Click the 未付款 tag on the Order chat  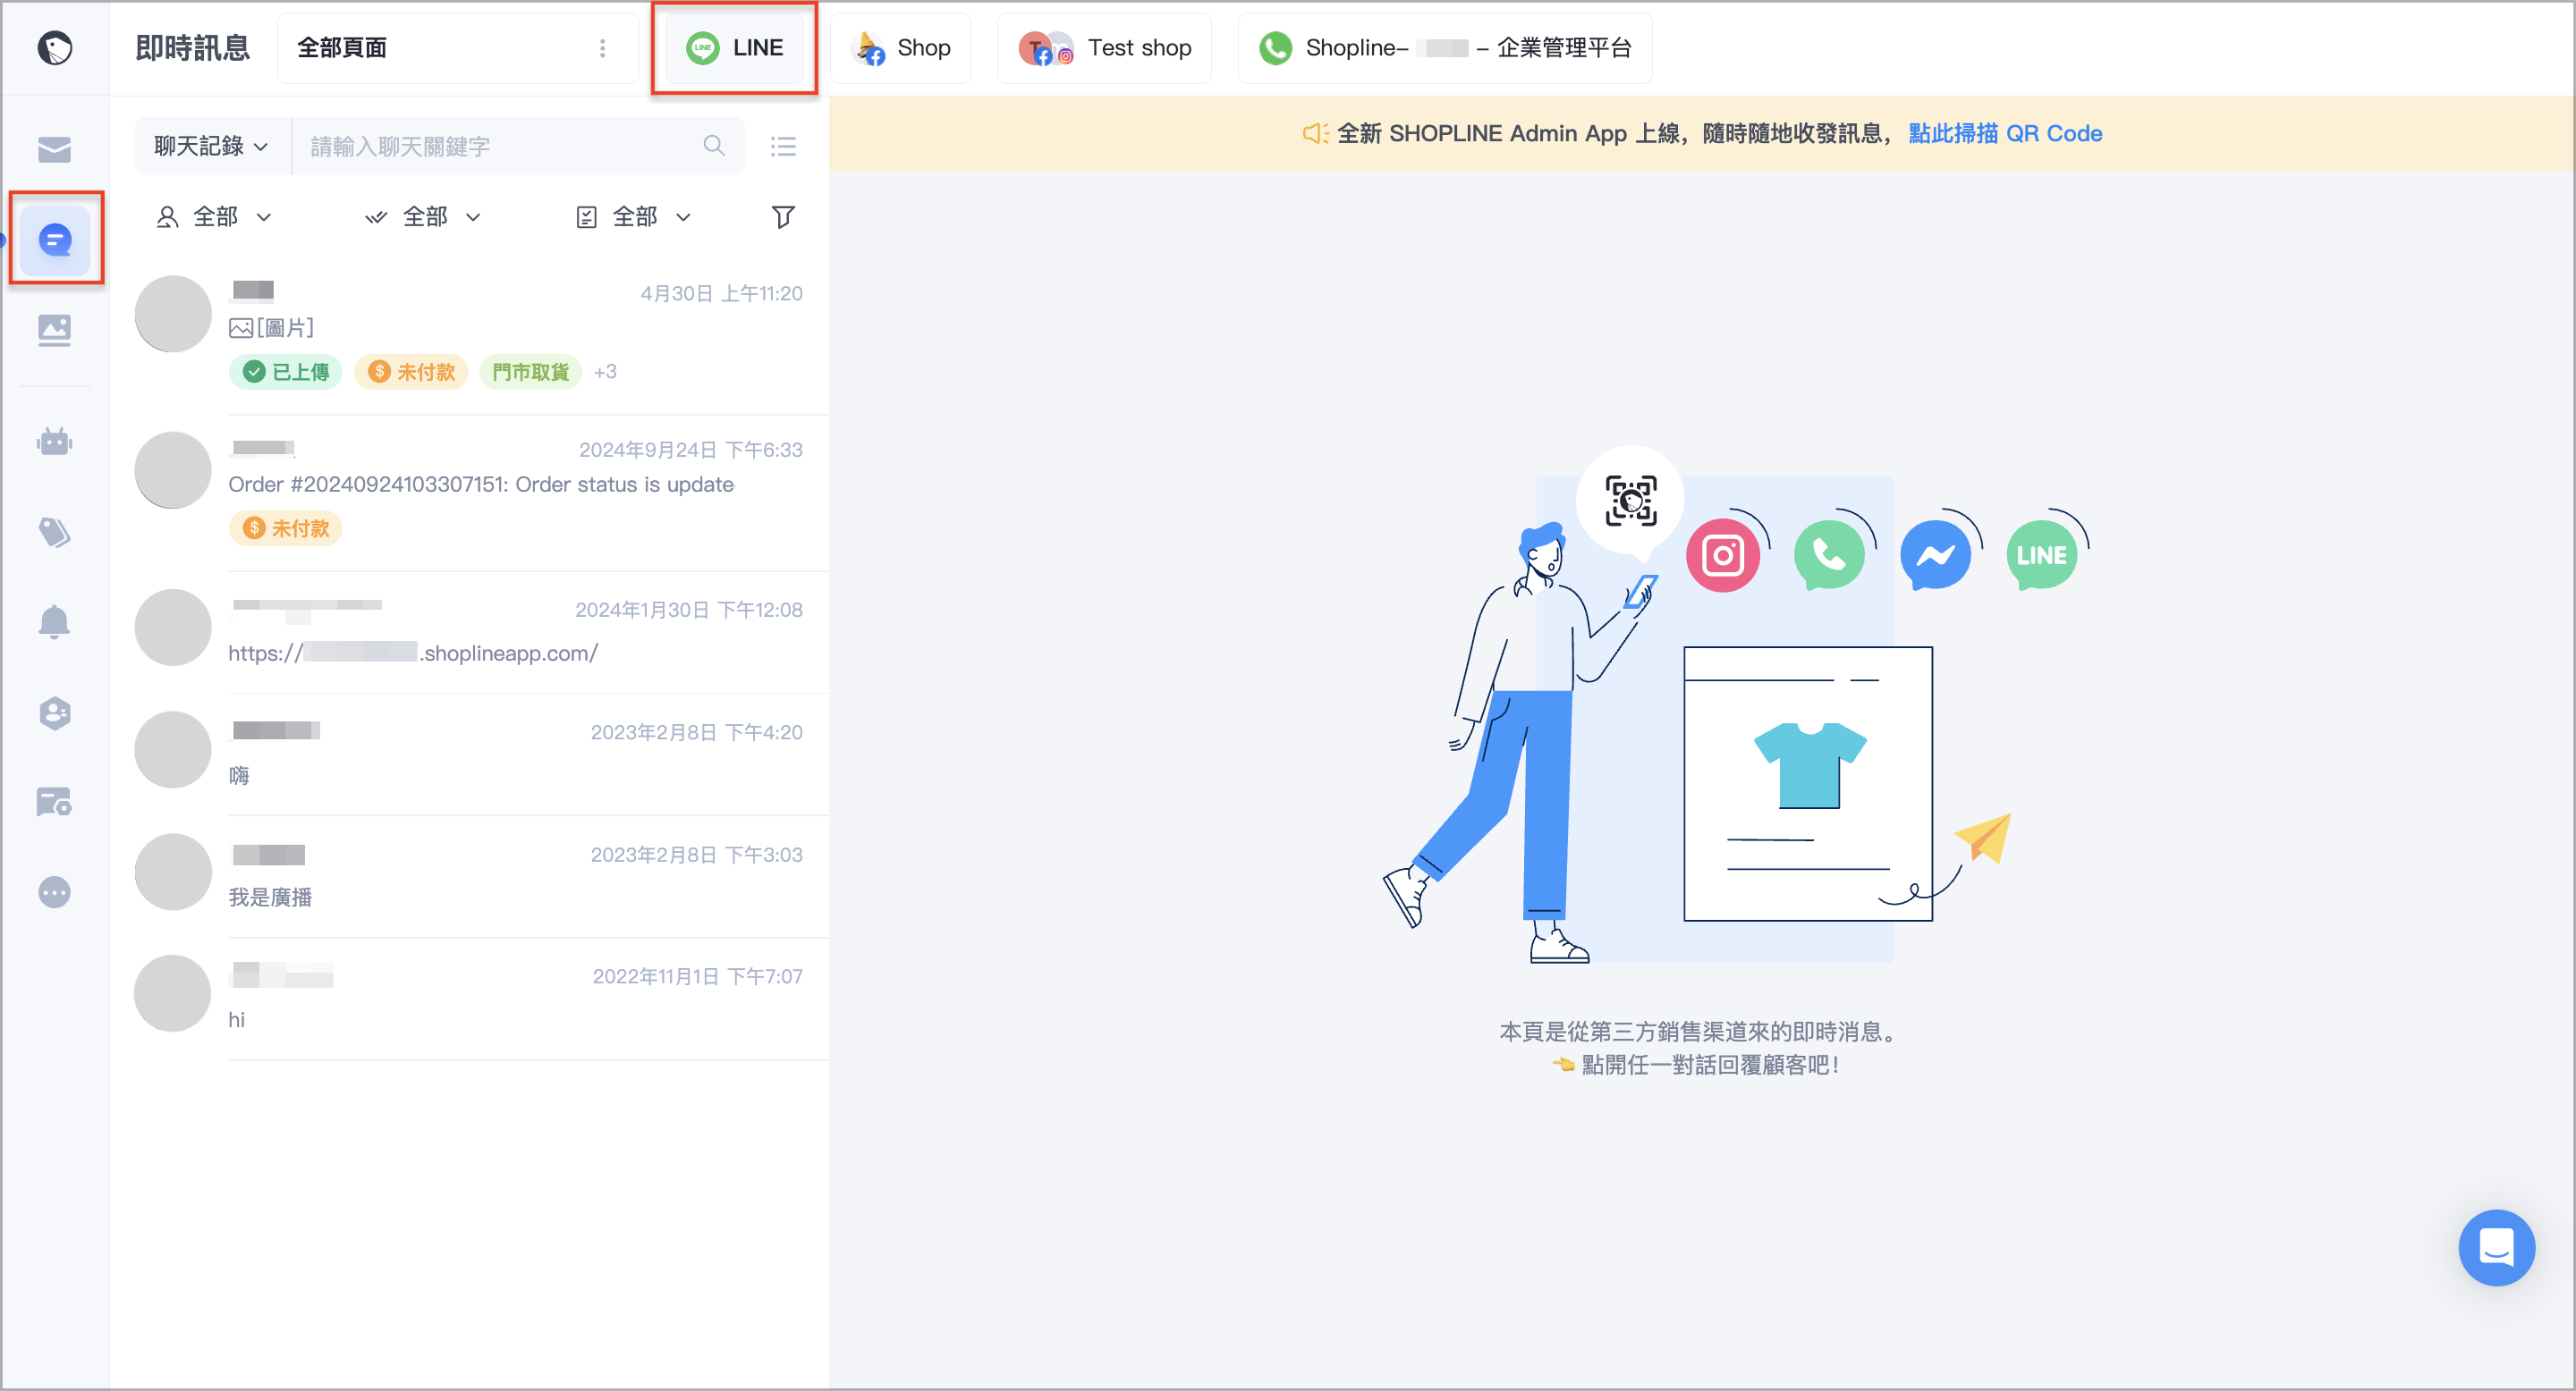click(286, 527)
